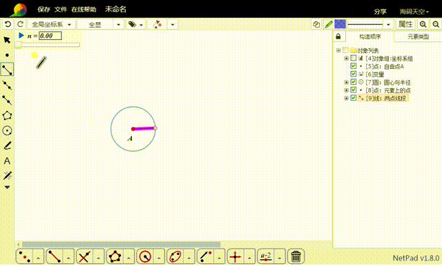
Task: Expand the [9]线: 两点线段 node
Action: (346, 98)
